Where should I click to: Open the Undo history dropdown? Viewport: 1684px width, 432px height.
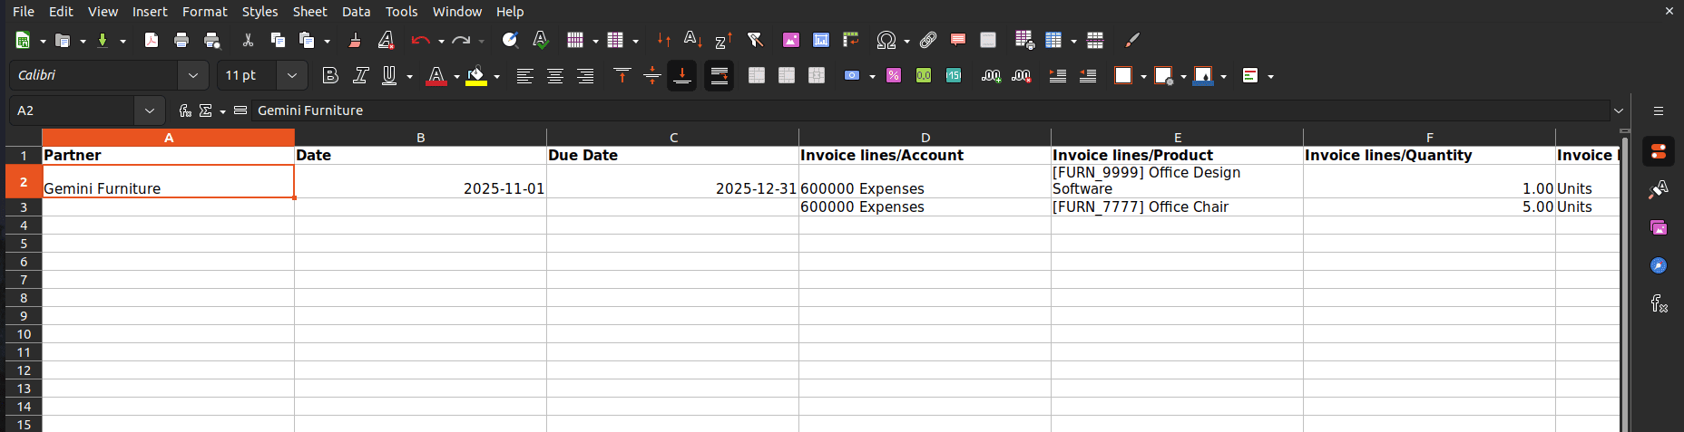coord(441,41)
